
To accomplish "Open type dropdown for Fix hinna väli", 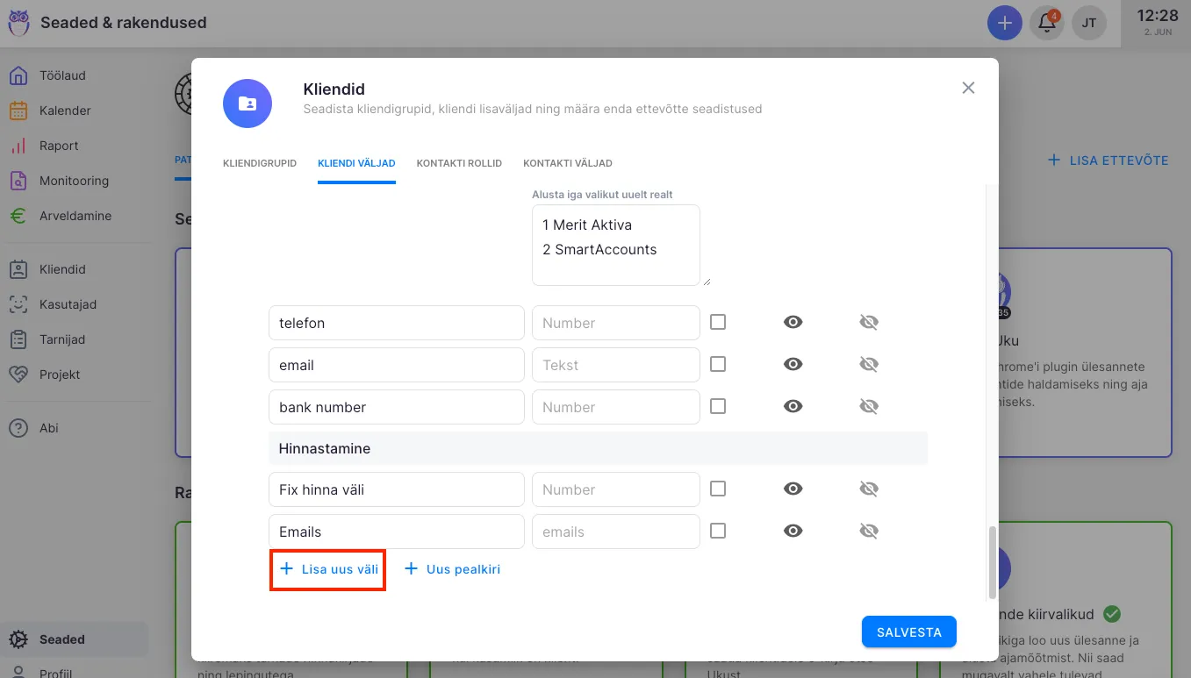I will tap(615, 489).
